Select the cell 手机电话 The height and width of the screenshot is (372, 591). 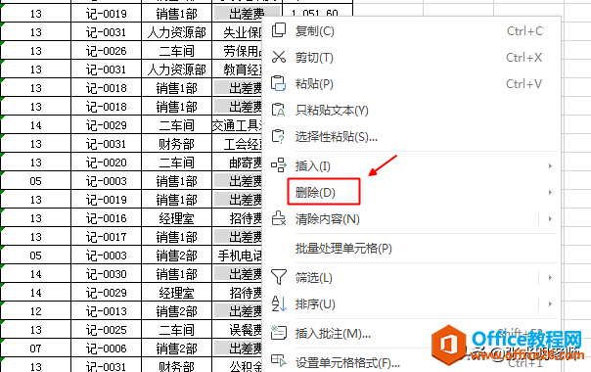238,256
